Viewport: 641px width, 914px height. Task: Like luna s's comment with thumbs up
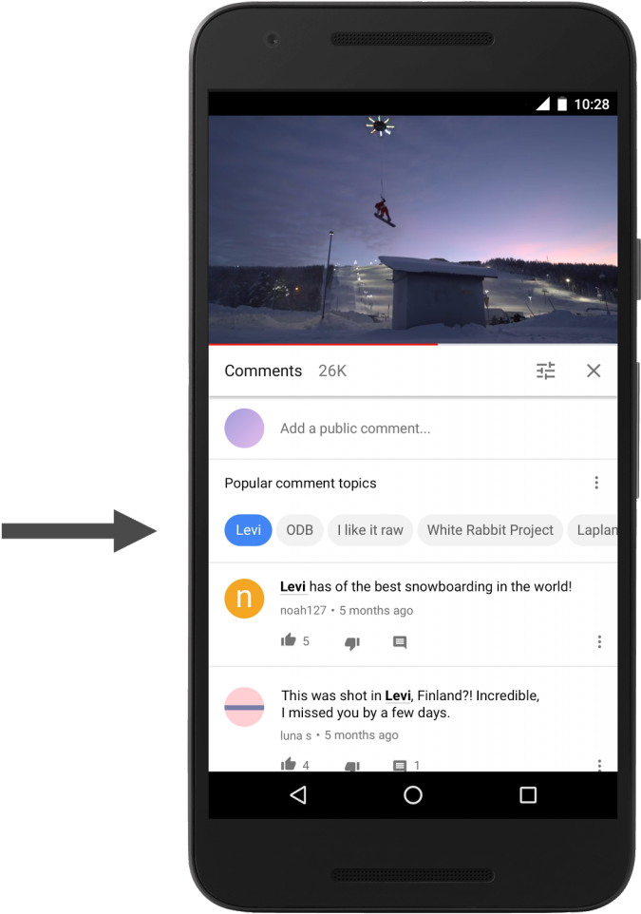[x=289, y=764]
